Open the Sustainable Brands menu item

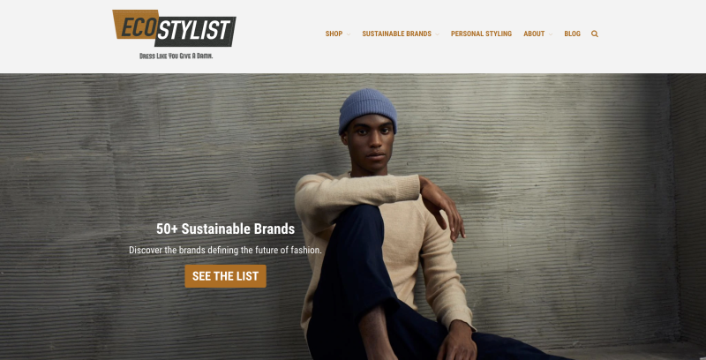point(396,34)
